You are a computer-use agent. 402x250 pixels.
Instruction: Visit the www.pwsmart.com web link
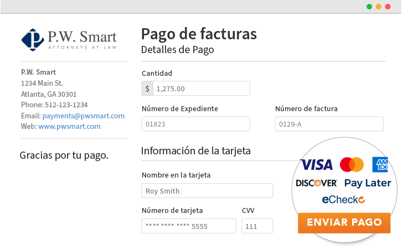click(x=69, y=126)
